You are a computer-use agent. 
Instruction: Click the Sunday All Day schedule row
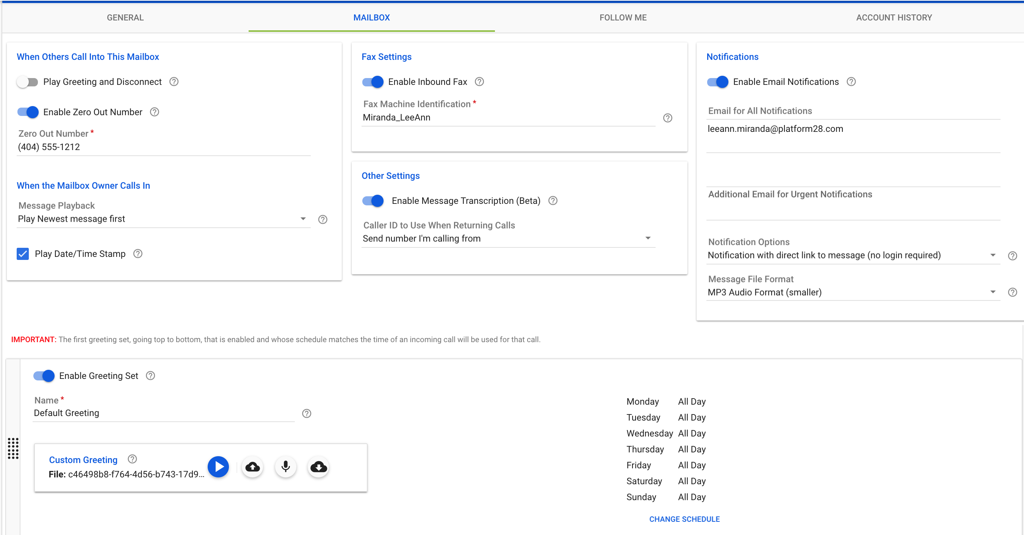pyautogui.click(x=666, y=497)
